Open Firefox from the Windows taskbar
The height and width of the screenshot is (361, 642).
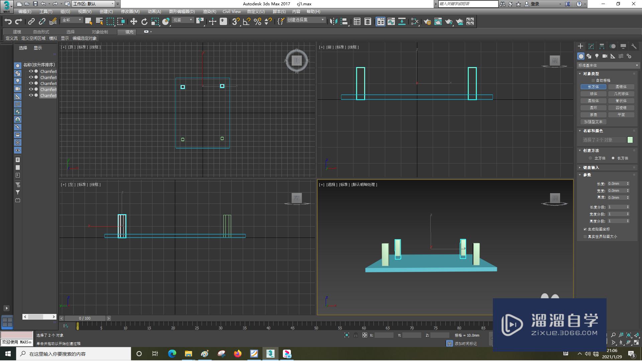[238, 354]
